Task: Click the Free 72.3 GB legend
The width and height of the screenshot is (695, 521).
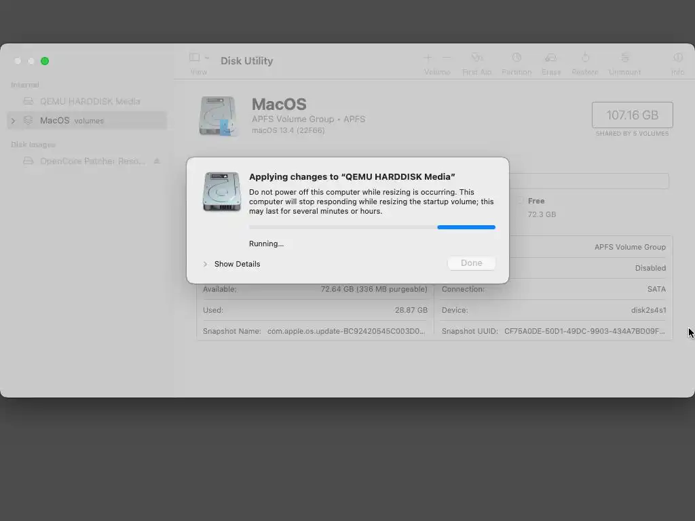Action: click(x=536, y=208)
